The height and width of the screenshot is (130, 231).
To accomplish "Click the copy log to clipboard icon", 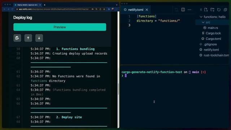I will (17, 38).
